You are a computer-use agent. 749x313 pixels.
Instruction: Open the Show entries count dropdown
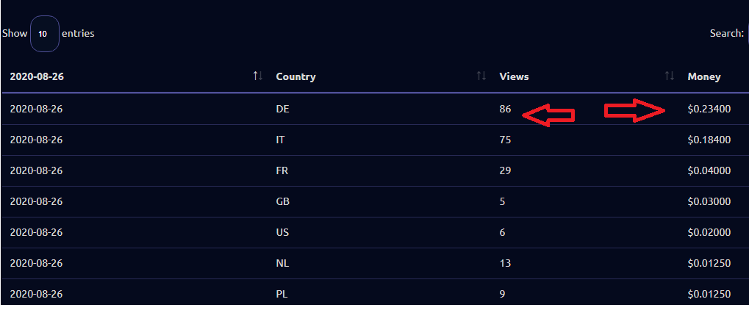pos(44,34)
